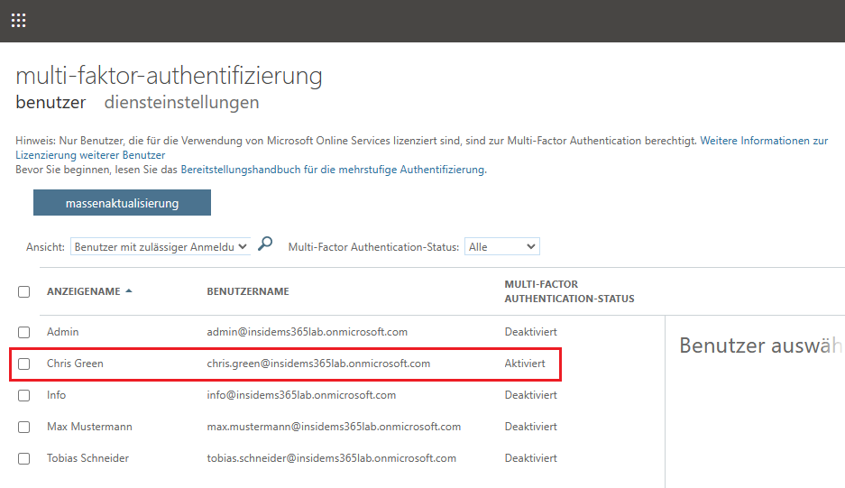Switch to the diensteinstellungen tab
The image size is (845, 488).
(x=181, y=102)
